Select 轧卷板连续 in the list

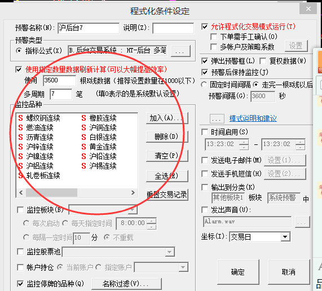(x=39, y=175)
